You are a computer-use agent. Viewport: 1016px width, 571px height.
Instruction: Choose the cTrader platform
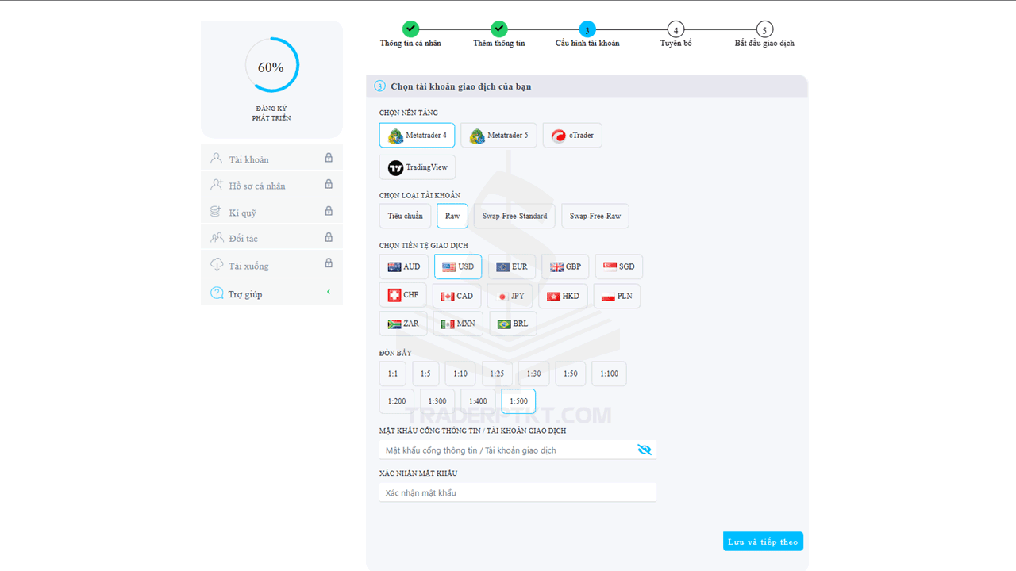coord(572,136)
